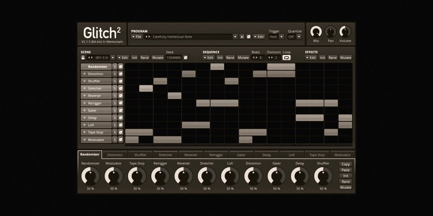Expand the program name preset list
Screen dimensions: 433x216
235,37
